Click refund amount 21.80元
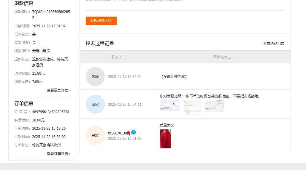This screenshot has height=170, width=306. (39, 73)
